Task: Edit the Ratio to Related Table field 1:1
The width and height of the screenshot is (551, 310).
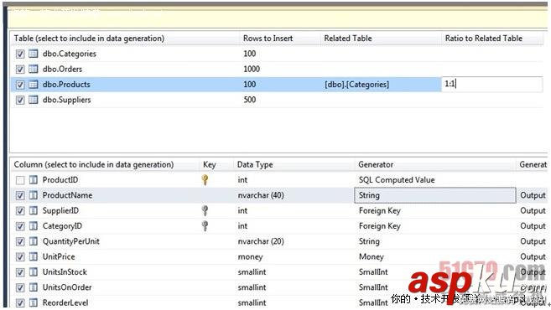Action: coord(492,85)
